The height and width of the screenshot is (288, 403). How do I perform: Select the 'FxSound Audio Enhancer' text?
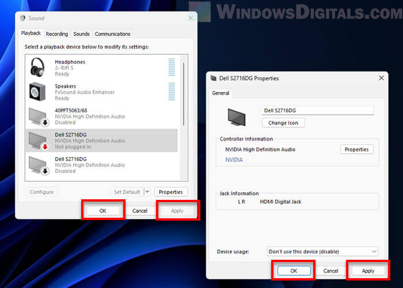pos(85,92)
